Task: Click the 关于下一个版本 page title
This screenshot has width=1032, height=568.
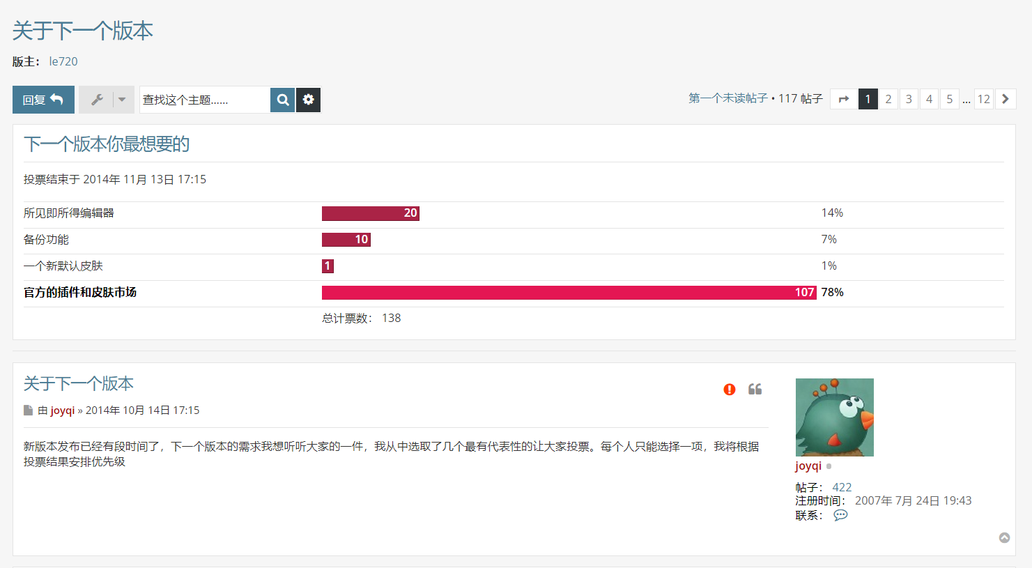Action: point(83,31)
